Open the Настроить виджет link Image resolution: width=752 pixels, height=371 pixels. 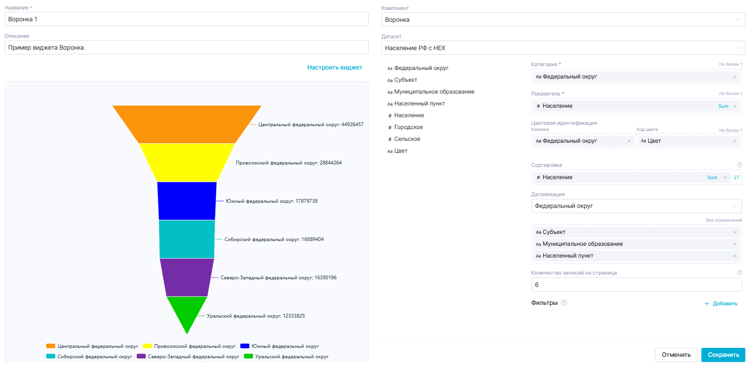335,68
